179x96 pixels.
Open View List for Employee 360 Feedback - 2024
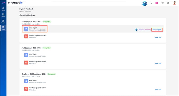coord(158,90)
